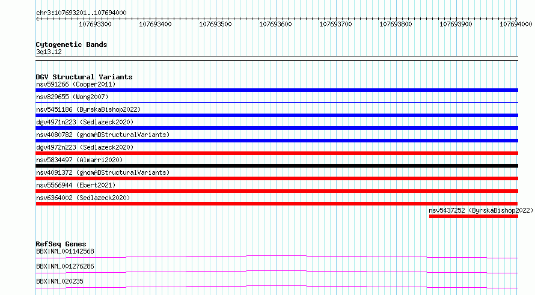The height and width of the screenshot is (295, 535).
Task: Click ruler position 107694000
Action: tap(516, 24)
